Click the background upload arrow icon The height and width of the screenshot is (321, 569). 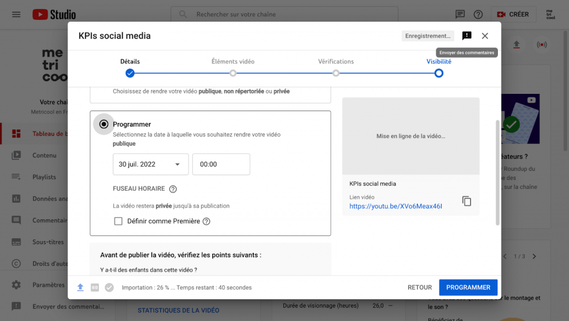[516, 44]
